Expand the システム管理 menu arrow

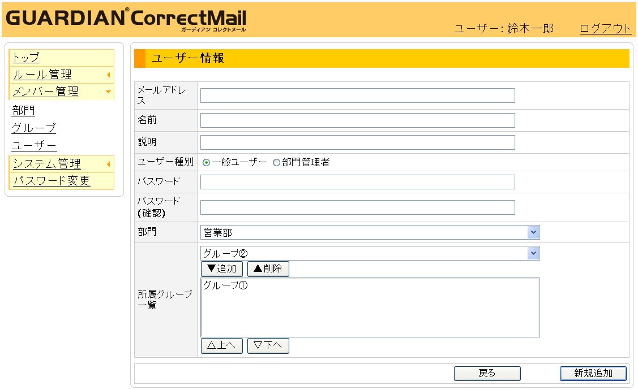pyautogui.click(x=109, y=164)
